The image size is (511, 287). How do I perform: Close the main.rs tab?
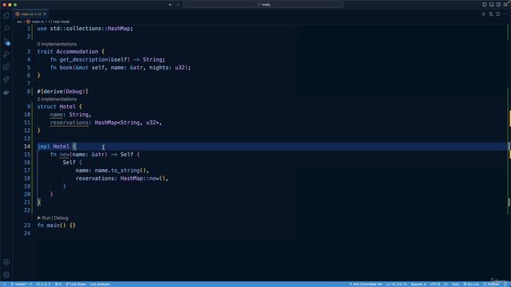[45, 14]
